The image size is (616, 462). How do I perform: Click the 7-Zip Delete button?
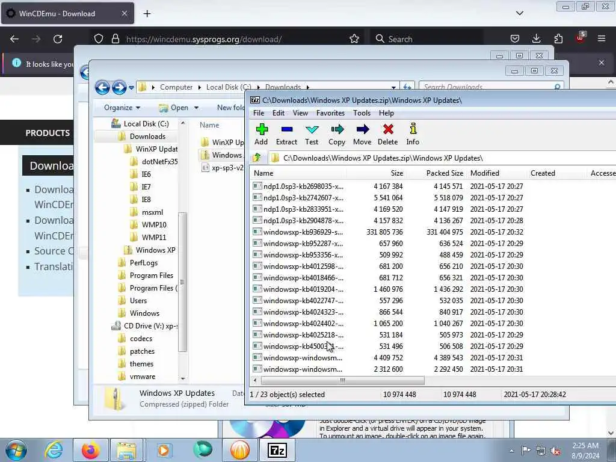coord(388,134)
